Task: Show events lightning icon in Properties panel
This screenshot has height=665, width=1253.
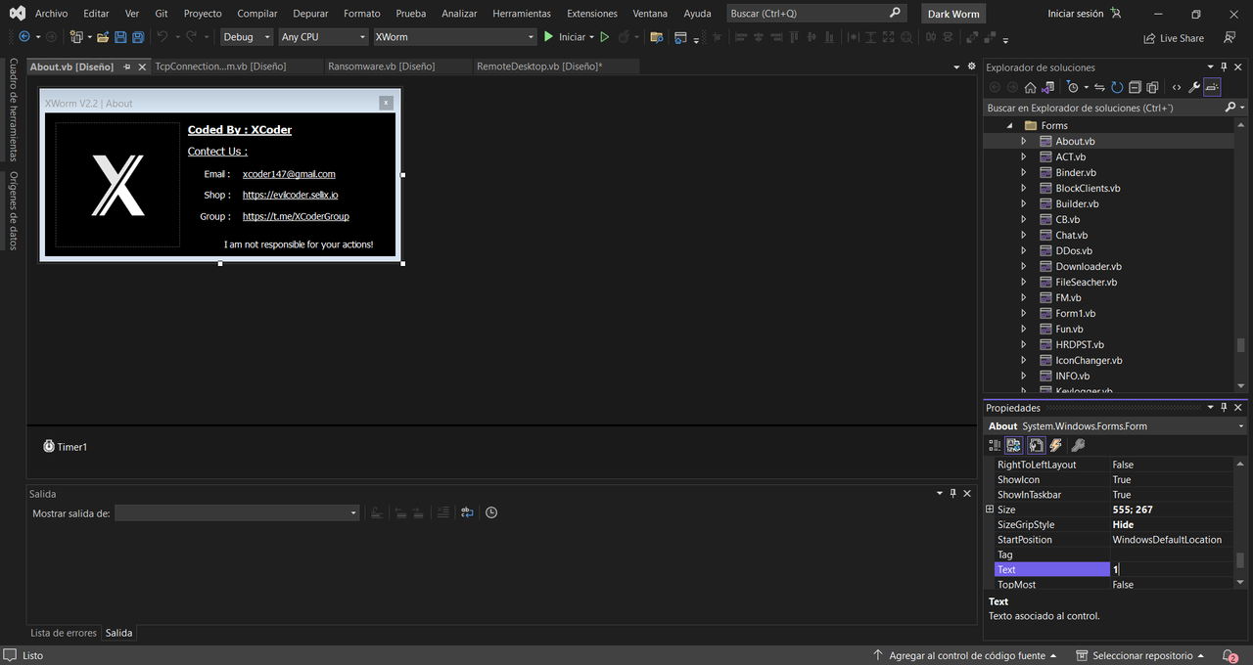Action: coord(1056,445)
